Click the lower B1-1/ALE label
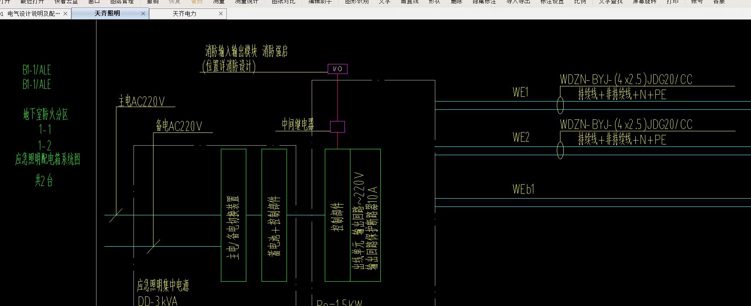 coord(37,84)
